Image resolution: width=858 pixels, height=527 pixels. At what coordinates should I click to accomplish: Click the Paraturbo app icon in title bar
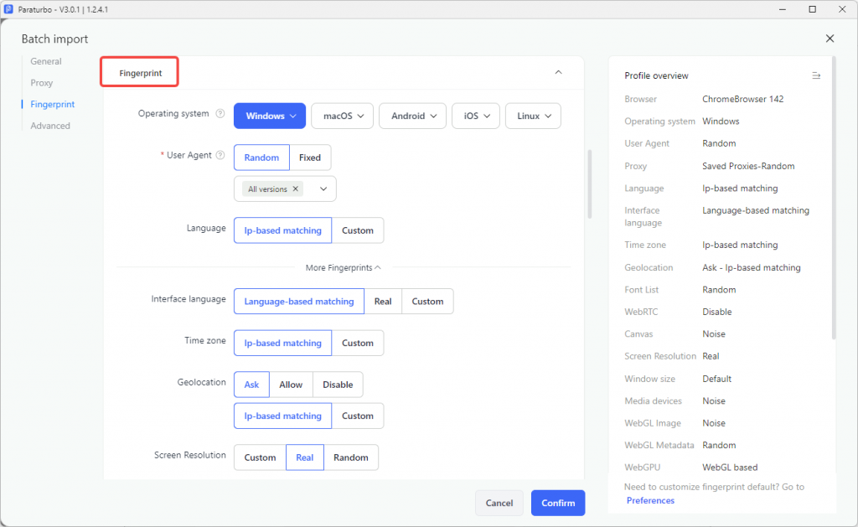tap(8, 9)
